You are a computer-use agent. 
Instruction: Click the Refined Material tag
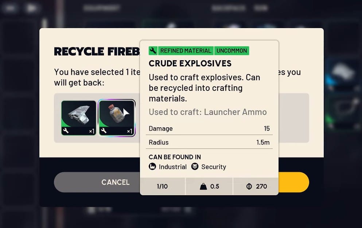[186, 51]
